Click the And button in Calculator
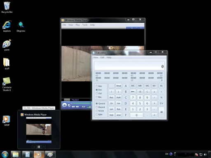Image resolution: width=211 pixels, height=158 pixels. 119,115
